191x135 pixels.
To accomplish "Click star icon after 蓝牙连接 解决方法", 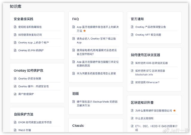I will point(84,31).
